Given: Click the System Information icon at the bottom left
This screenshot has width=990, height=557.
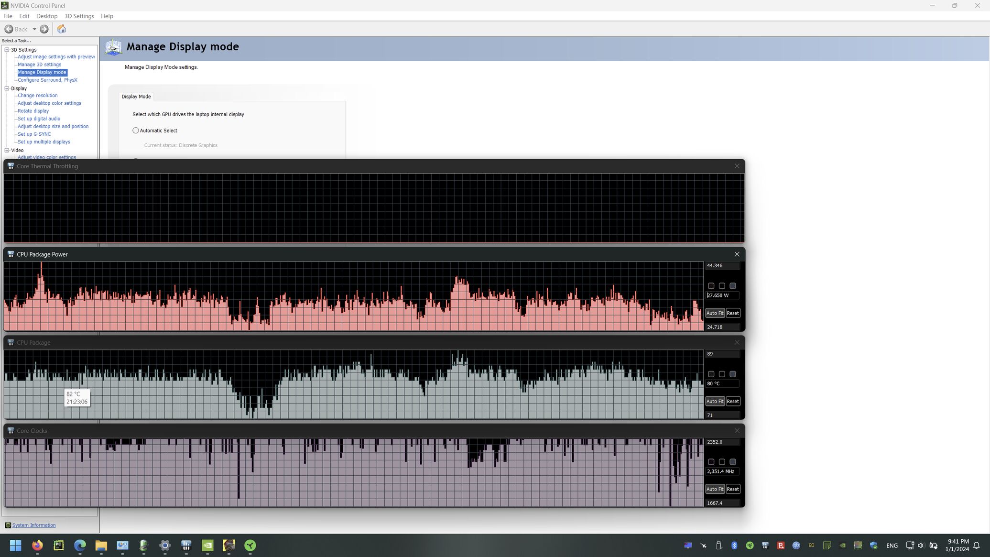Looking at the screenshot, I should 8,525.
